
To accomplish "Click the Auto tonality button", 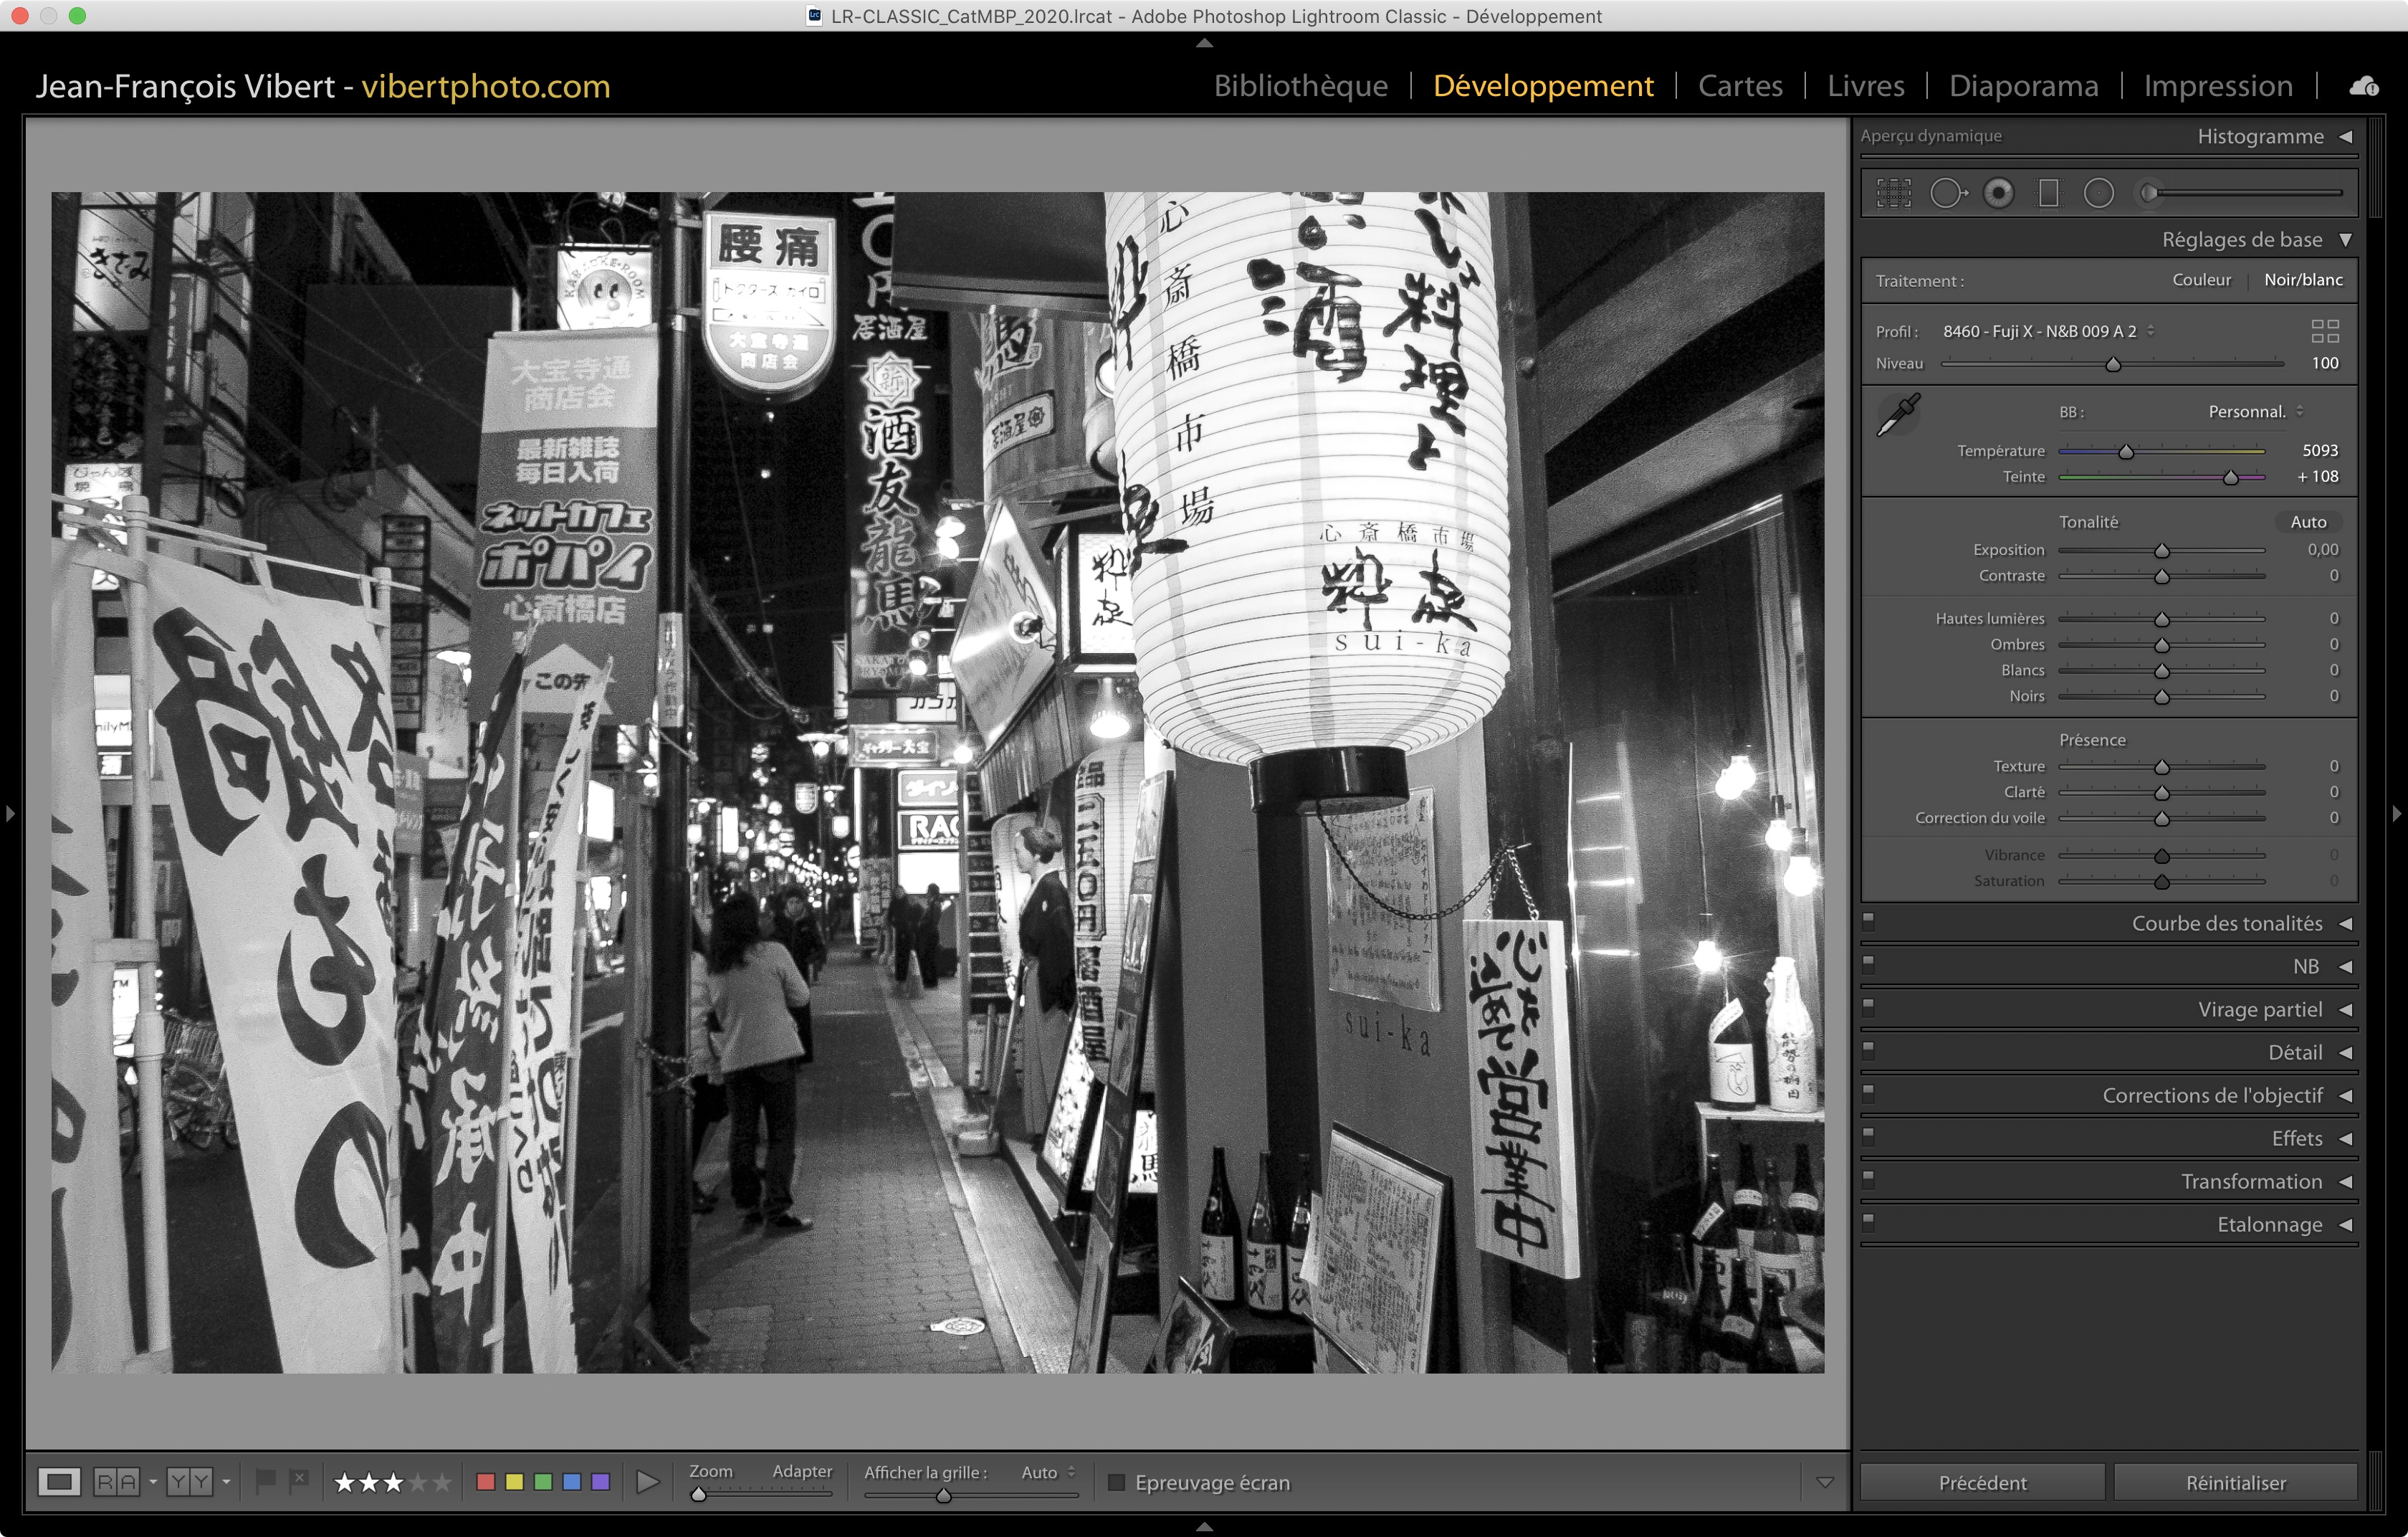I will (x=2308, y=522).
